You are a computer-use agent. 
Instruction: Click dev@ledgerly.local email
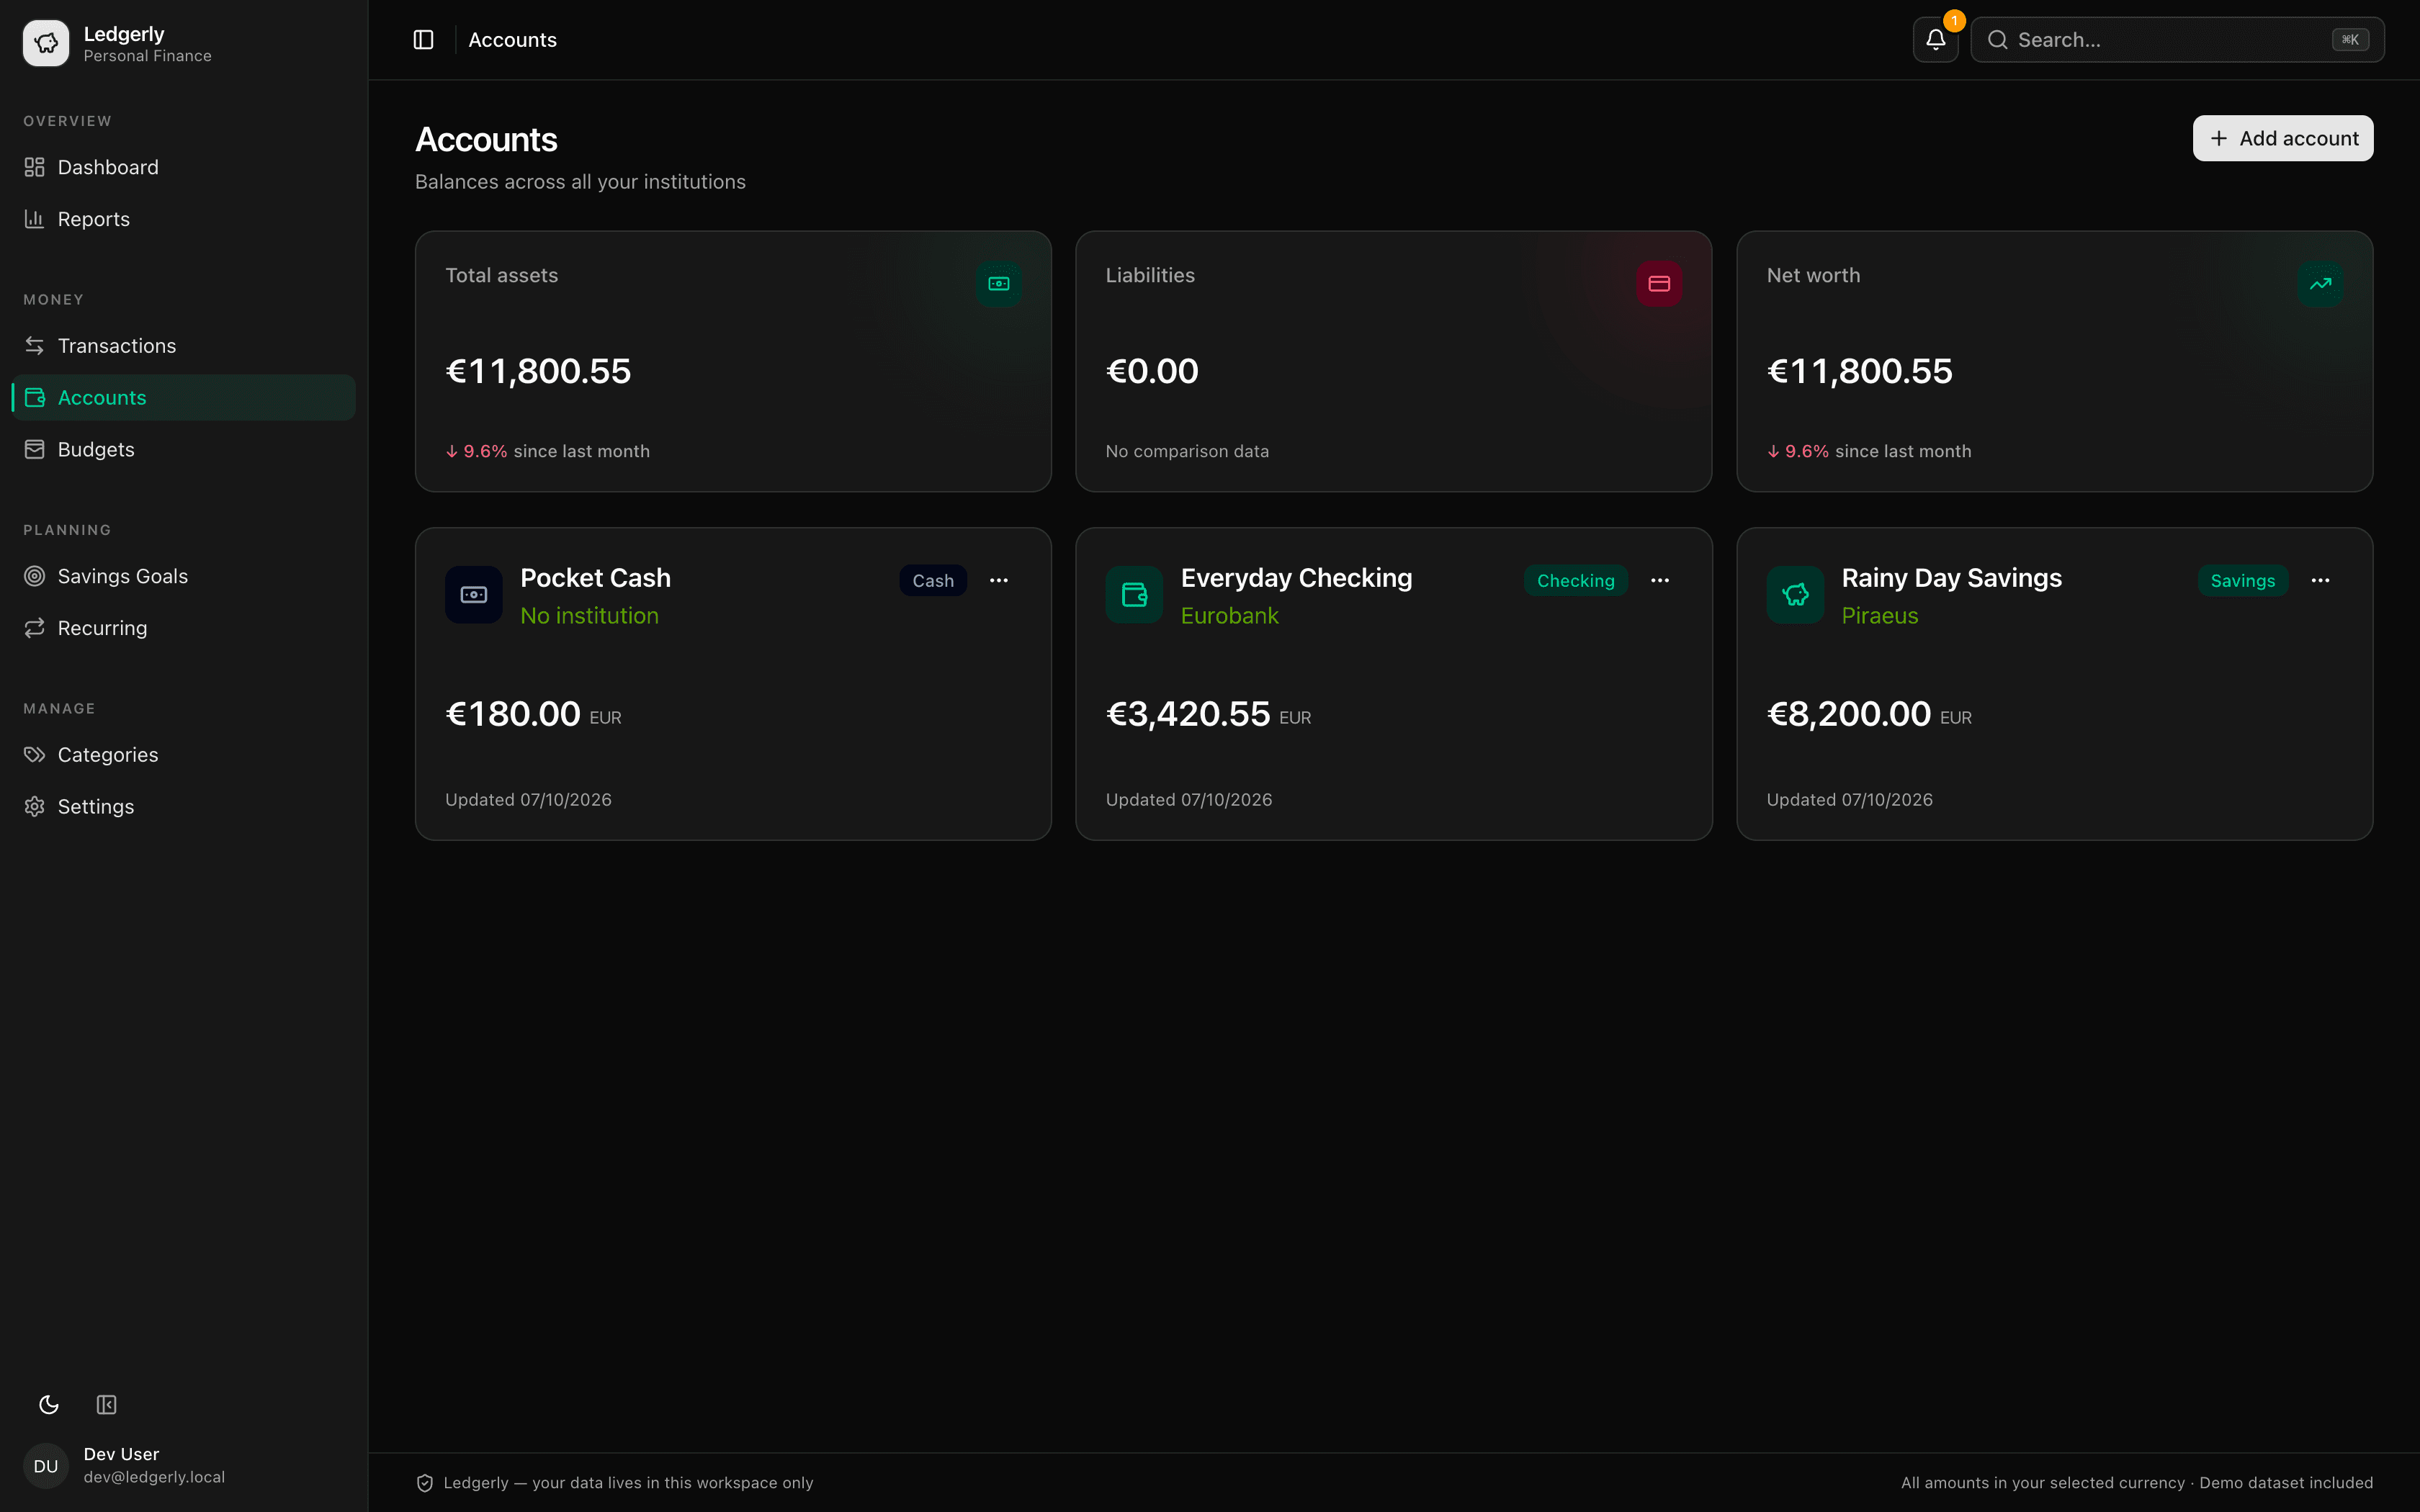154,1477
